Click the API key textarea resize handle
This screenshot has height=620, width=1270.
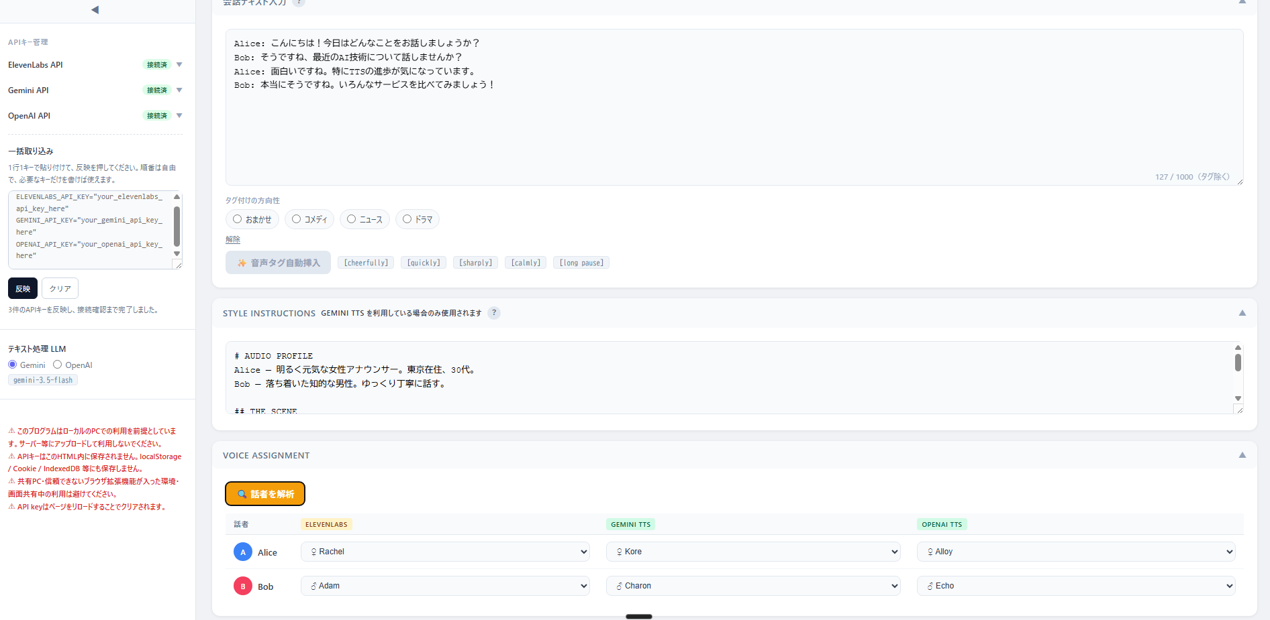[178, 265]
